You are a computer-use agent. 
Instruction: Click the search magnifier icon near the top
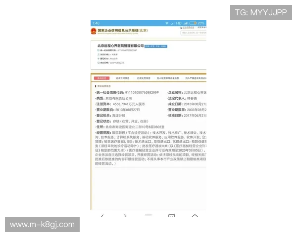tap(181, 28)
